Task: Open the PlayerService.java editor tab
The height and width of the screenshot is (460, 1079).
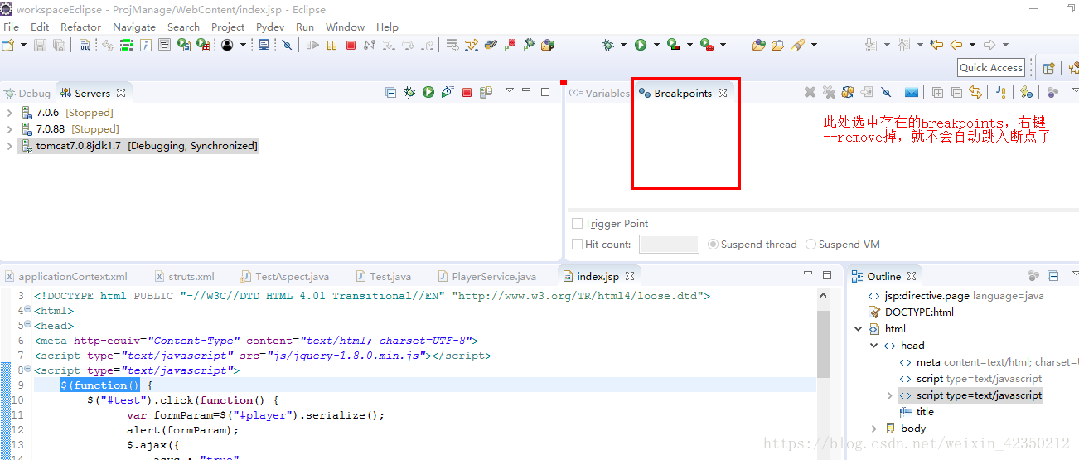Action: click(x=486, y=277)
